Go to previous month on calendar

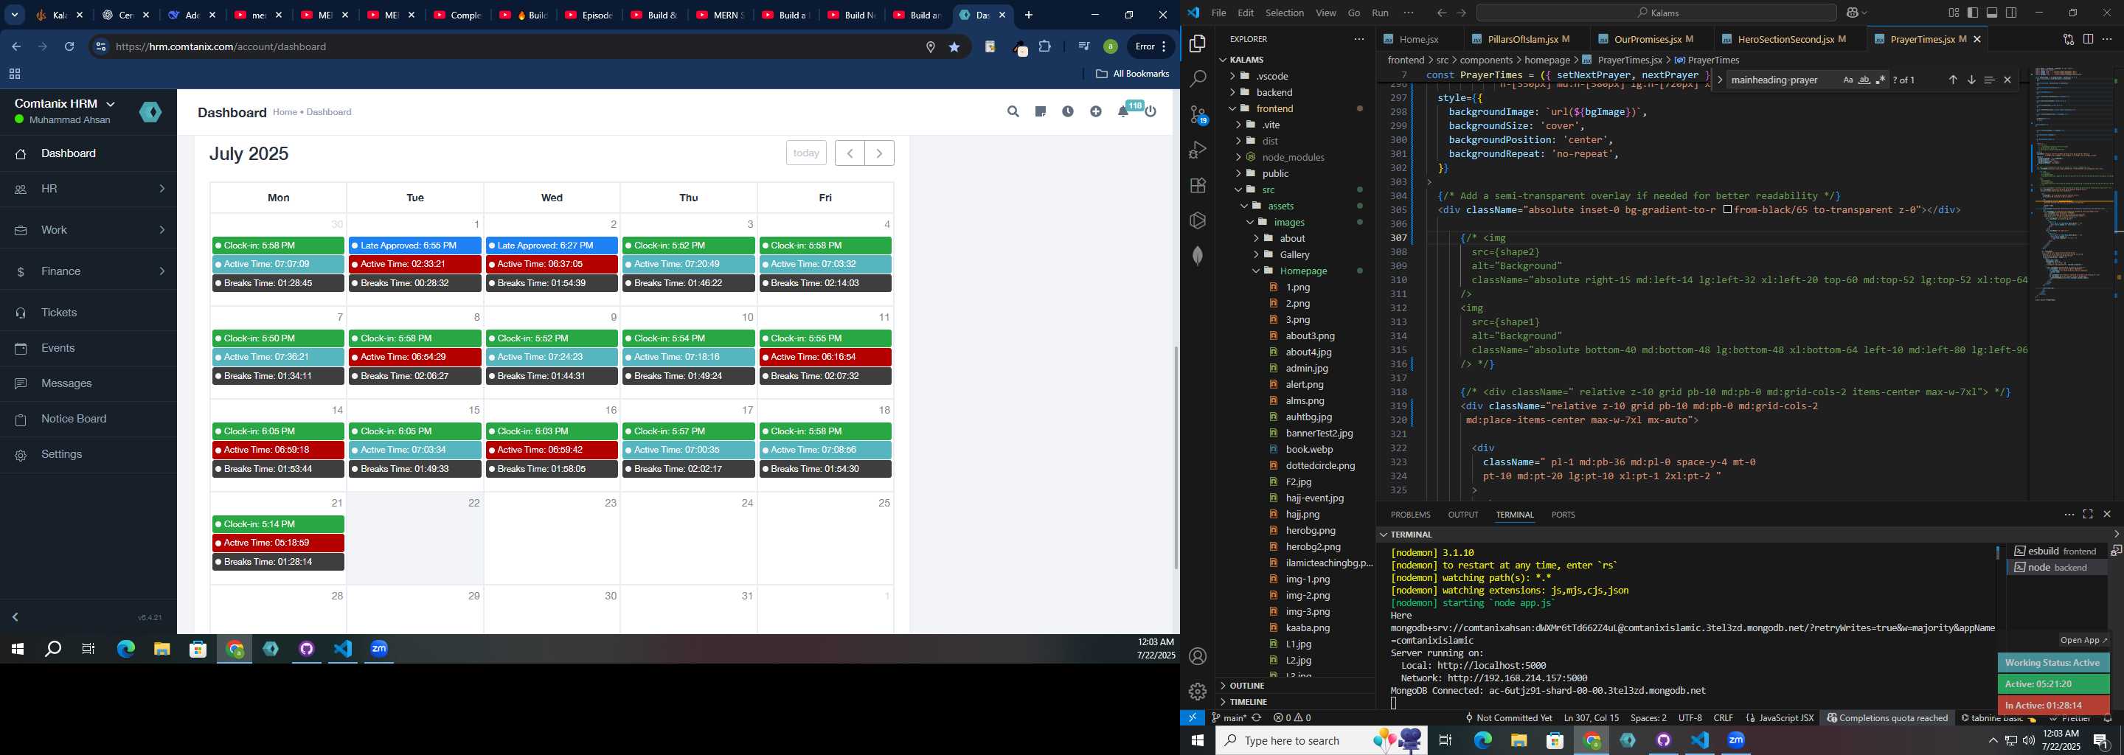pos(850,153)
